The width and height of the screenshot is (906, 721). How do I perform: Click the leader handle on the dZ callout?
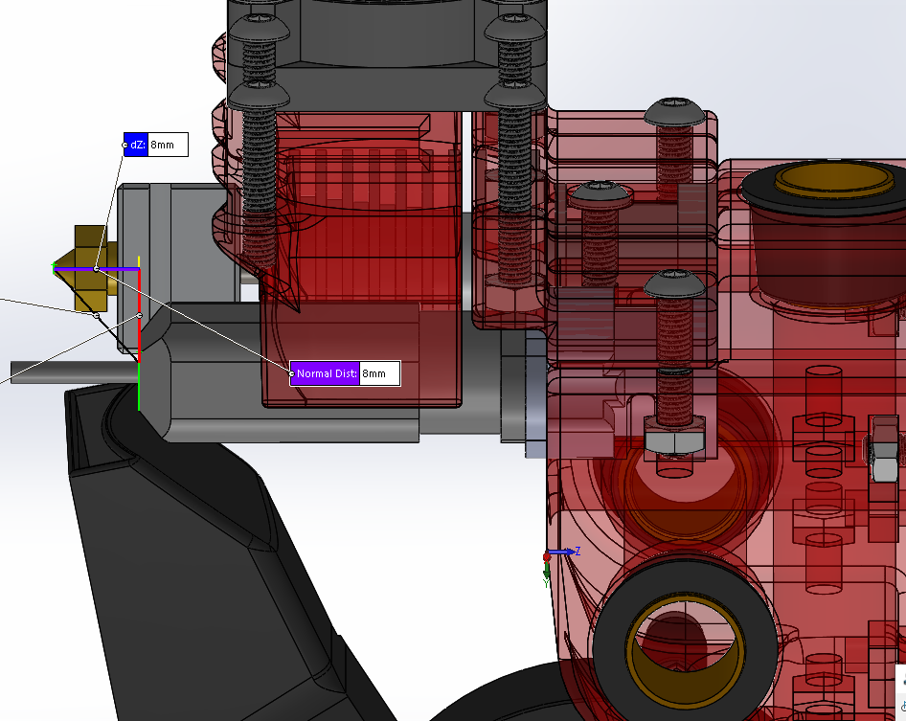click(125, 145)
